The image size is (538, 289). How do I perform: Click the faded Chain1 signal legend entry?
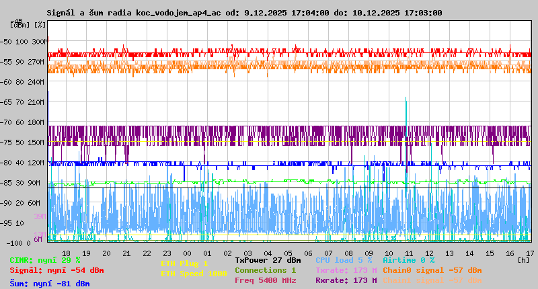[432, 280]
